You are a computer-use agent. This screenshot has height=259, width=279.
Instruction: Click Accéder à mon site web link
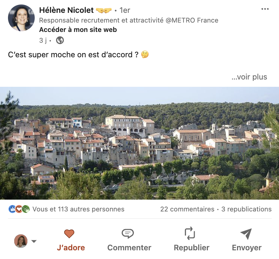78,30
